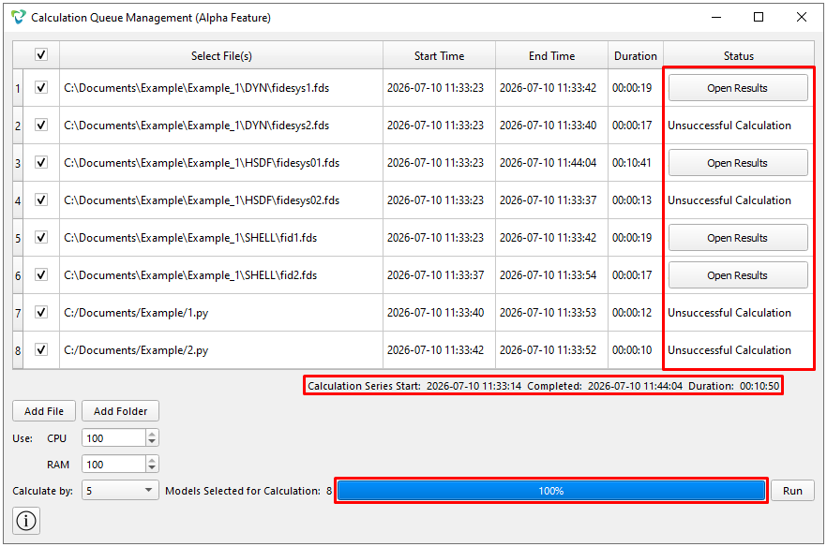This screenshot has width=827, height=547.
Task: Open the info icon button
Action: click(26, 521)
